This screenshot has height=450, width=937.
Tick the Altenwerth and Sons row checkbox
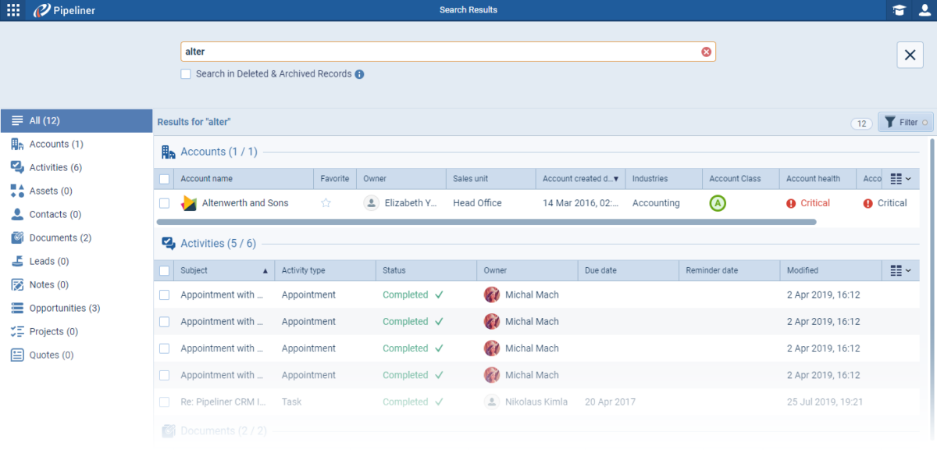(165, 203)
